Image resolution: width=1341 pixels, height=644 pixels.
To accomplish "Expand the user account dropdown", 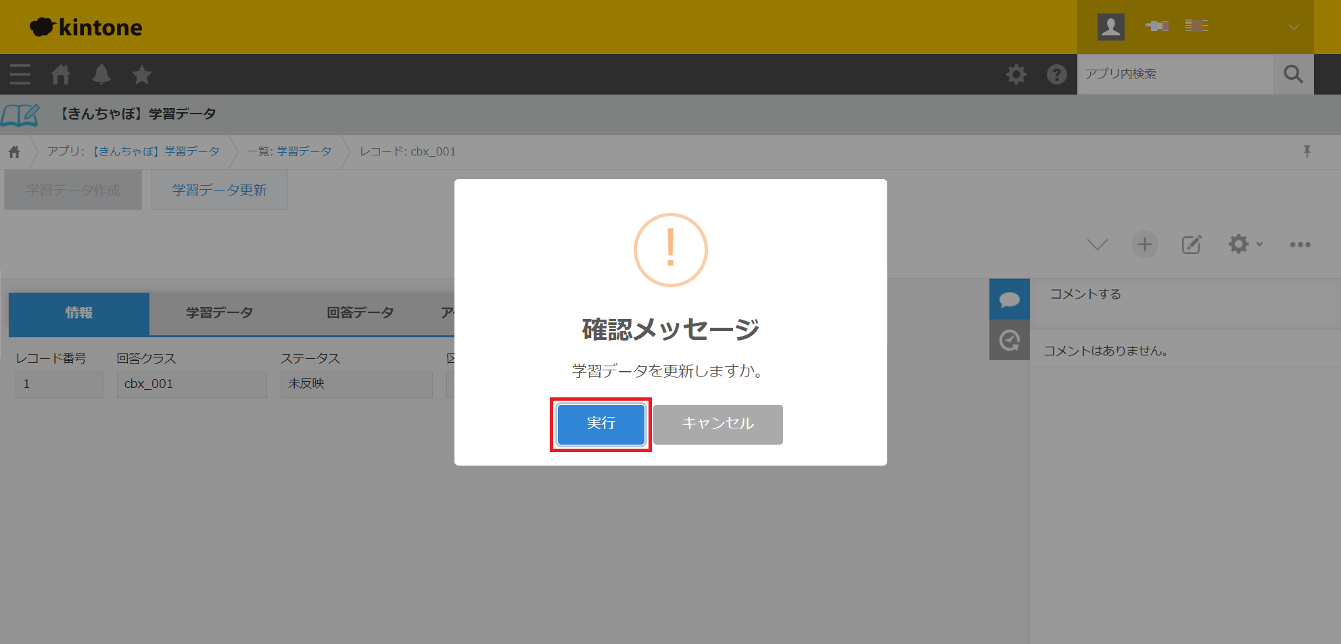I will 1293,27.
